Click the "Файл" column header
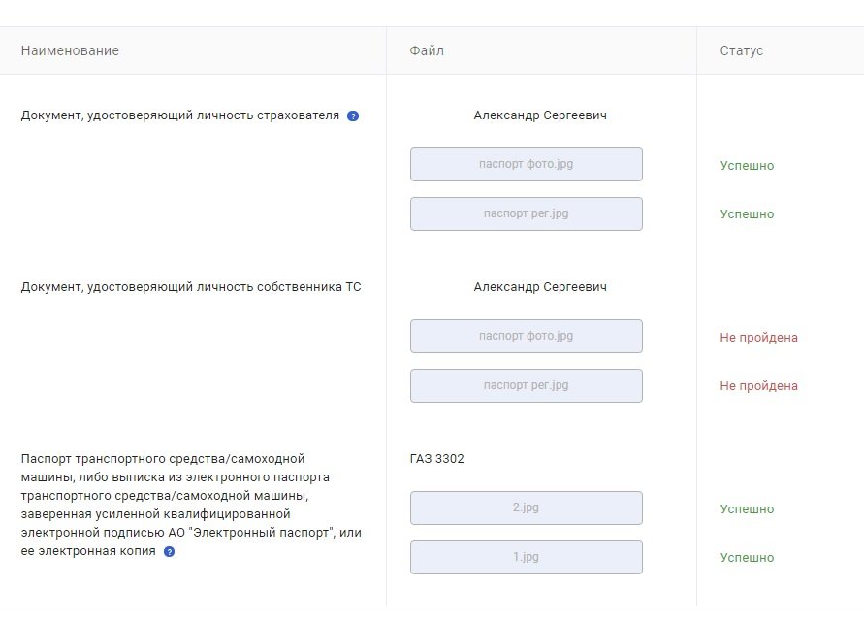The image size is (864, 622). tap(427, 50)
